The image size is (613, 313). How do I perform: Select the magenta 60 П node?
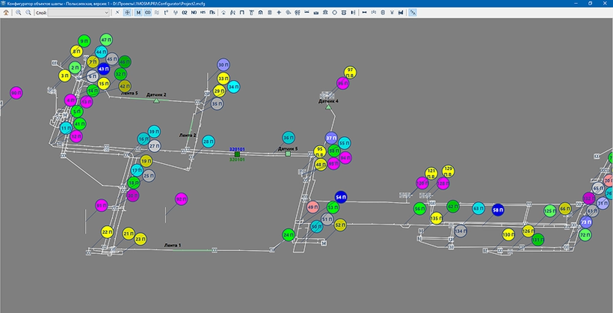[x=16, y=93]
